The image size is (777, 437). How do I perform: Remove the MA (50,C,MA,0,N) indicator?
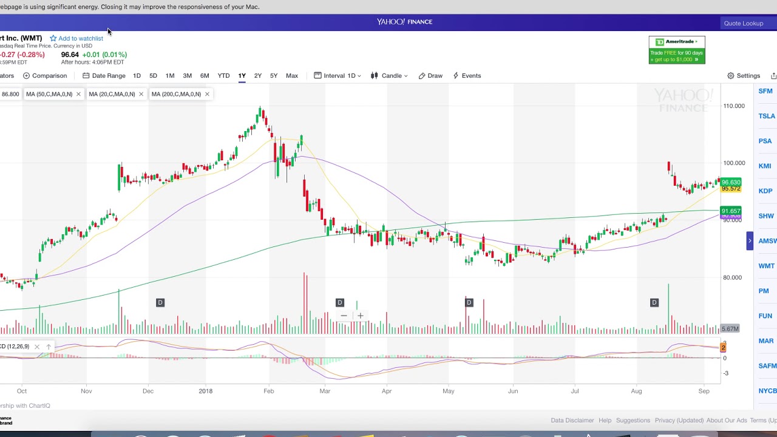tap(78, 94)
